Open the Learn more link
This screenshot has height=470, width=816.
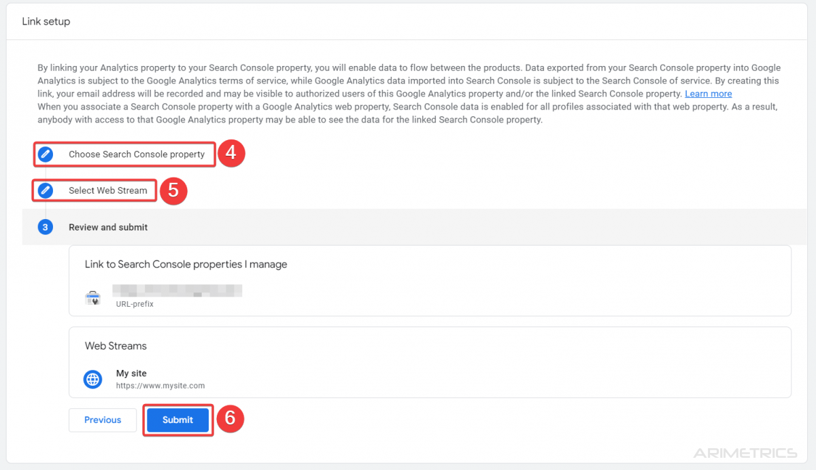[x=709, y=94]
